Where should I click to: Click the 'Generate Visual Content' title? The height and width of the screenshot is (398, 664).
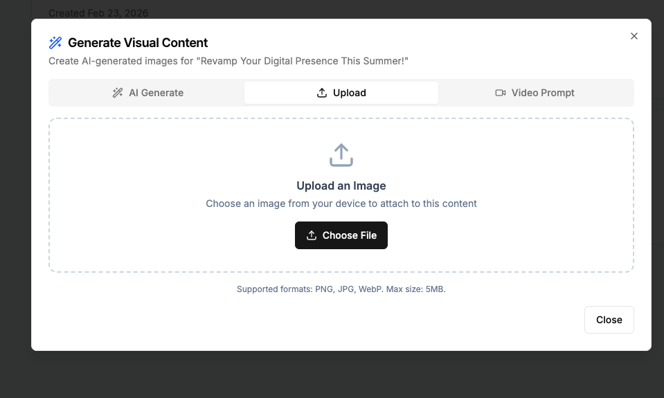[x=138, y=43]
